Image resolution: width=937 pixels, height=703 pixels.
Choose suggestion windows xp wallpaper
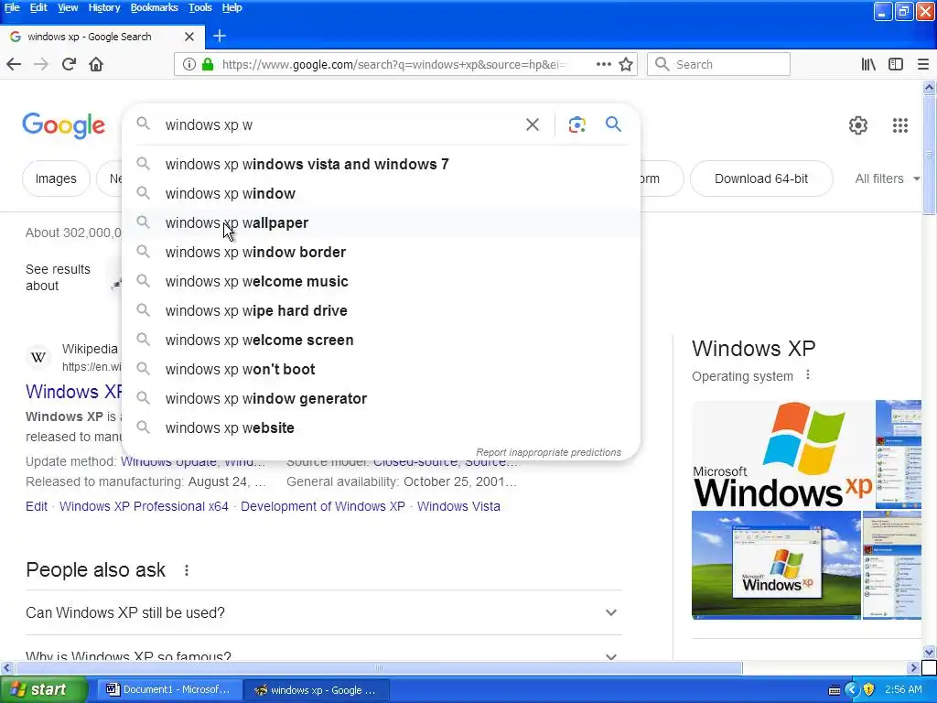tap(381, 223)
